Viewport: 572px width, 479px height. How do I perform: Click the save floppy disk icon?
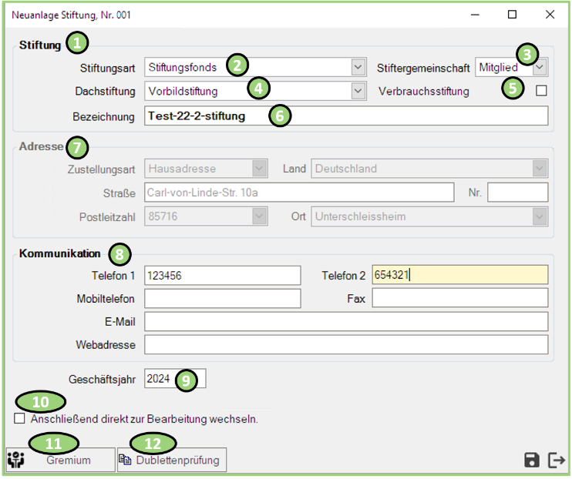click(x=531, y=460)
